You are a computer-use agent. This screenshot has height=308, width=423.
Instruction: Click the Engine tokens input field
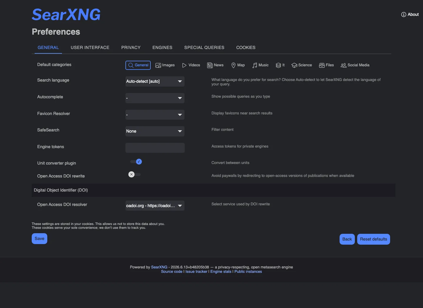[155, 148]
